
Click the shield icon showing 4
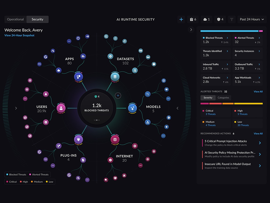220,19
